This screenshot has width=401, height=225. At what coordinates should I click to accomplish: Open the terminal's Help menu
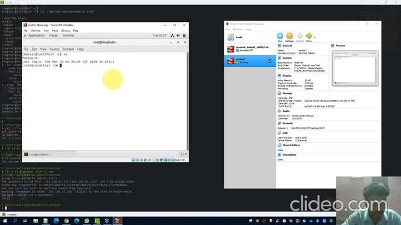pos(81,49)
